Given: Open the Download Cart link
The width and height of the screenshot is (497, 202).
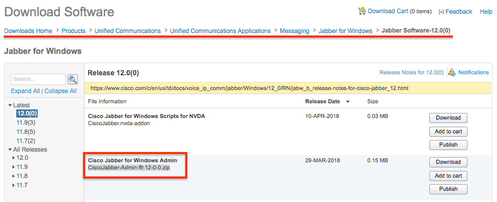Looking at the screenshot, I should coord(388,11).
